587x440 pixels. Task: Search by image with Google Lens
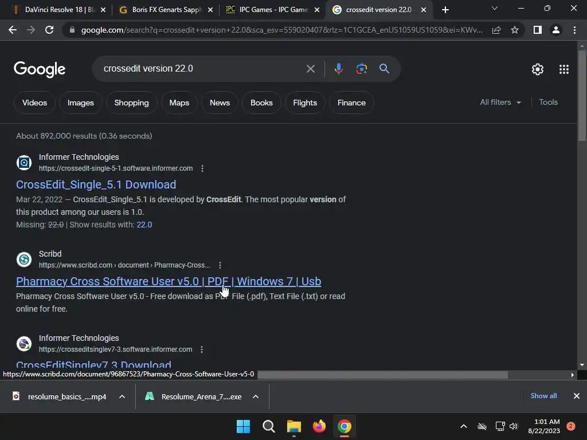pos(362,69)
